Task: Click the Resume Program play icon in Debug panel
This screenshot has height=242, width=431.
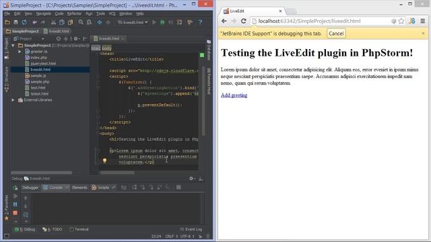Action: (15, 196)
